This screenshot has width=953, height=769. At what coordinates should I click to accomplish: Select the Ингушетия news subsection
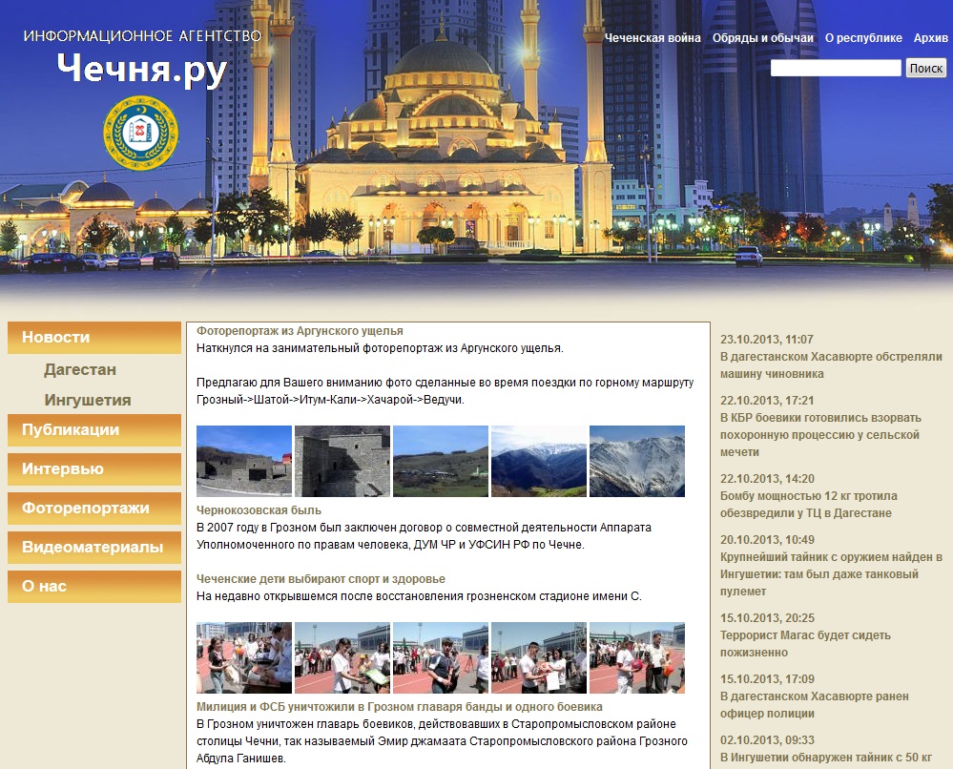[x=88, y=400]
